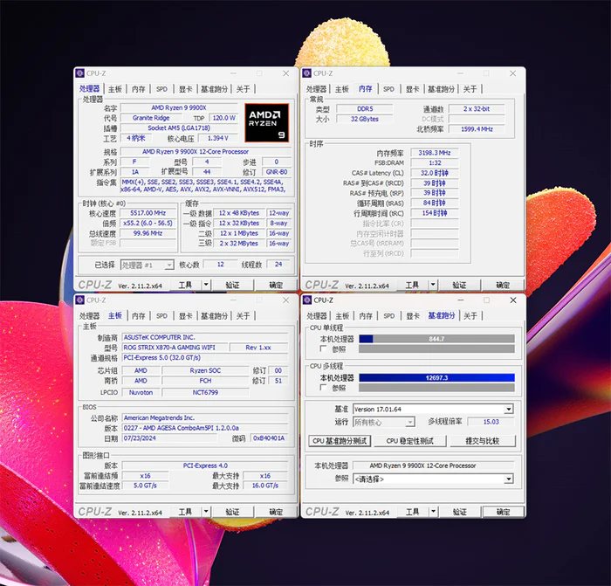Screen dimensions: 611x586
Task: Open the 工具 dropdown arrow in the benchmark window
Action: click(433, 511)
